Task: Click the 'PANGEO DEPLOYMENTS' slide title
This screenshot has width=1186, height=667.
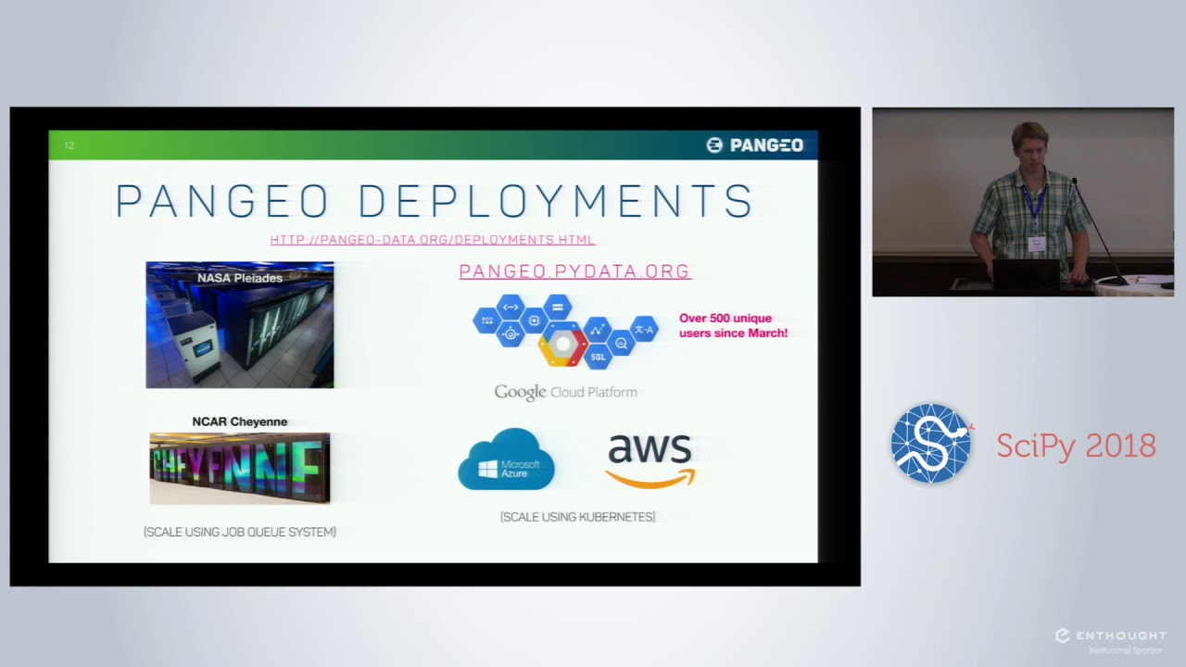Action: click(434, 201)
